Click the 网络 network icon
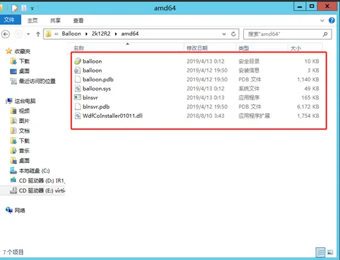The image size is (340, 260). [x=9, y=210]
